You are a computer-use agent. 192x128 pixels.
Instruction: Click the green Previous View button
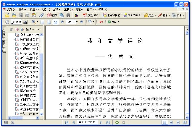(x=117, y=122)
